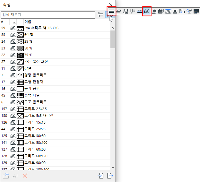Screen dimensions: 200x182
Task: Open the Surfaces paintbrush icon
Action: pos(154,11)
